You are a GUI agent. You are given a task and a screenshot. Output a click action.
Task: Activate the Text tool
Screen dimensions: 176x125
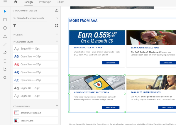pyautogui.click(x=5, y=61)
